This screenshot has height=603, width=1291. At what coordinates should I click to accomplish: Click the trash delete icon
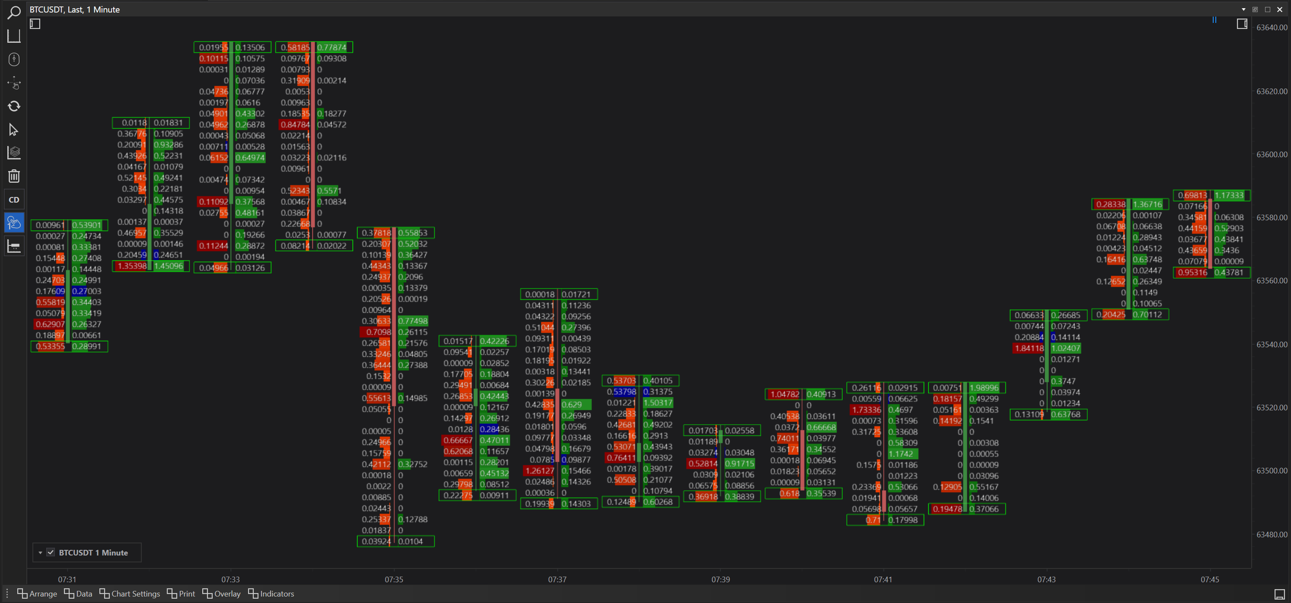(x=13, y=176)
